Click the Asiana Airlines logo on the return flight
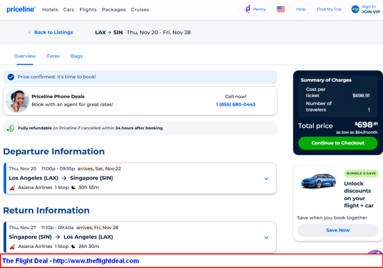Image resolution: width=383 pixels, height=268 pixels. tap(12, 246)
